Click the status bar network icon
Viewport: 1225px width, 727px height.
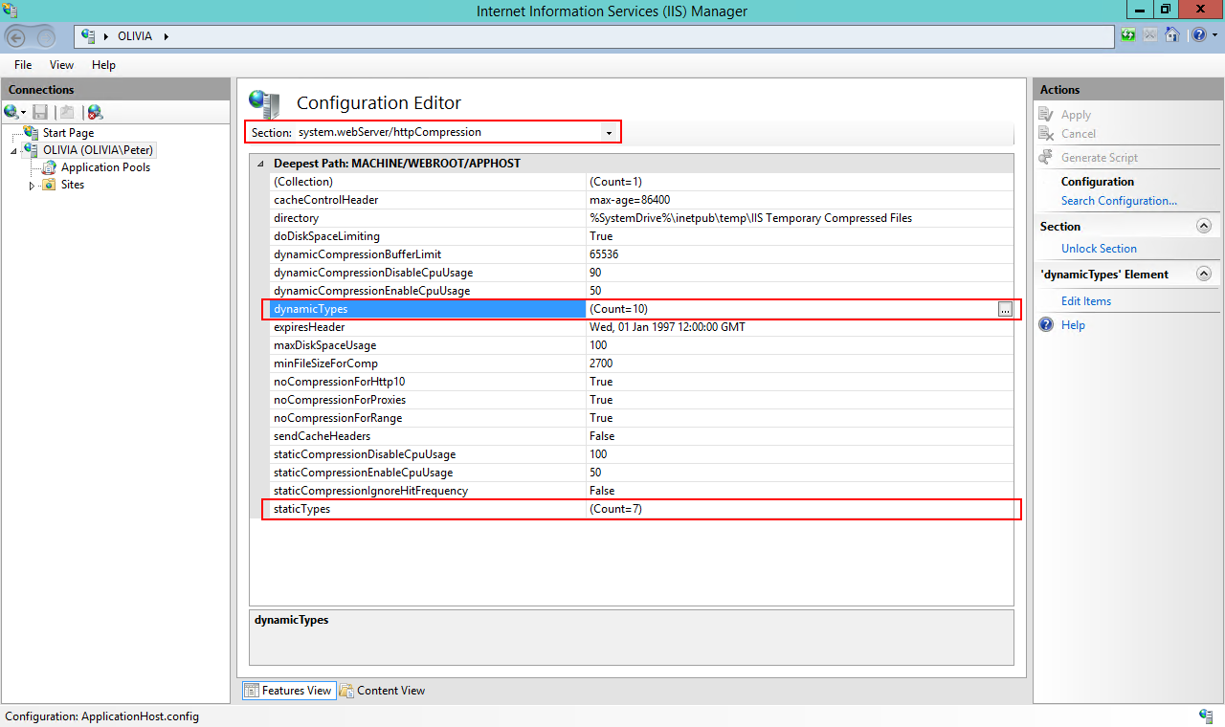coord(1206,716)
